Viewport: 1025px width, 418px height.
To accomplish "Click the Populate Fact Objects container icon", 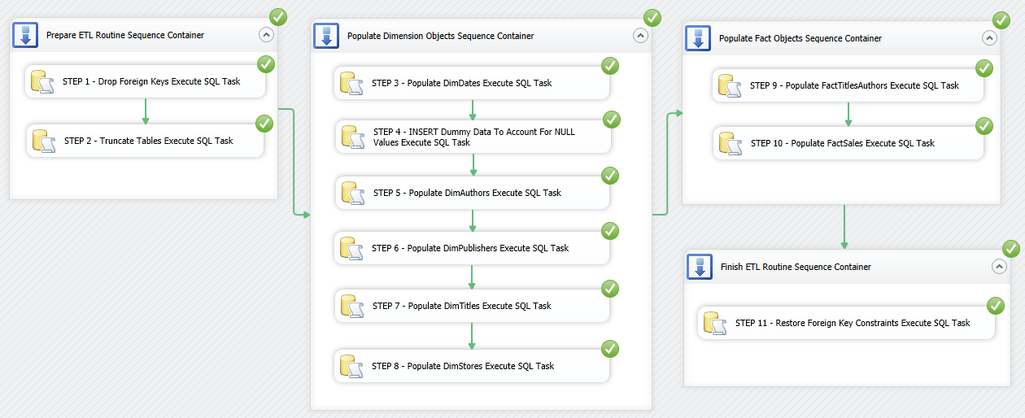I will tap(699, 38).
